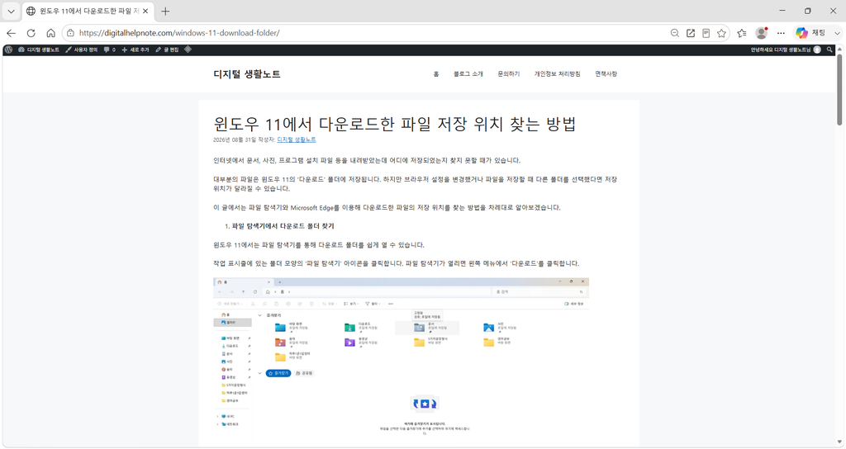Image resolution: width=846 pixels, height=449 pixels.
Task: View site information lock icon
Action: 71,33
